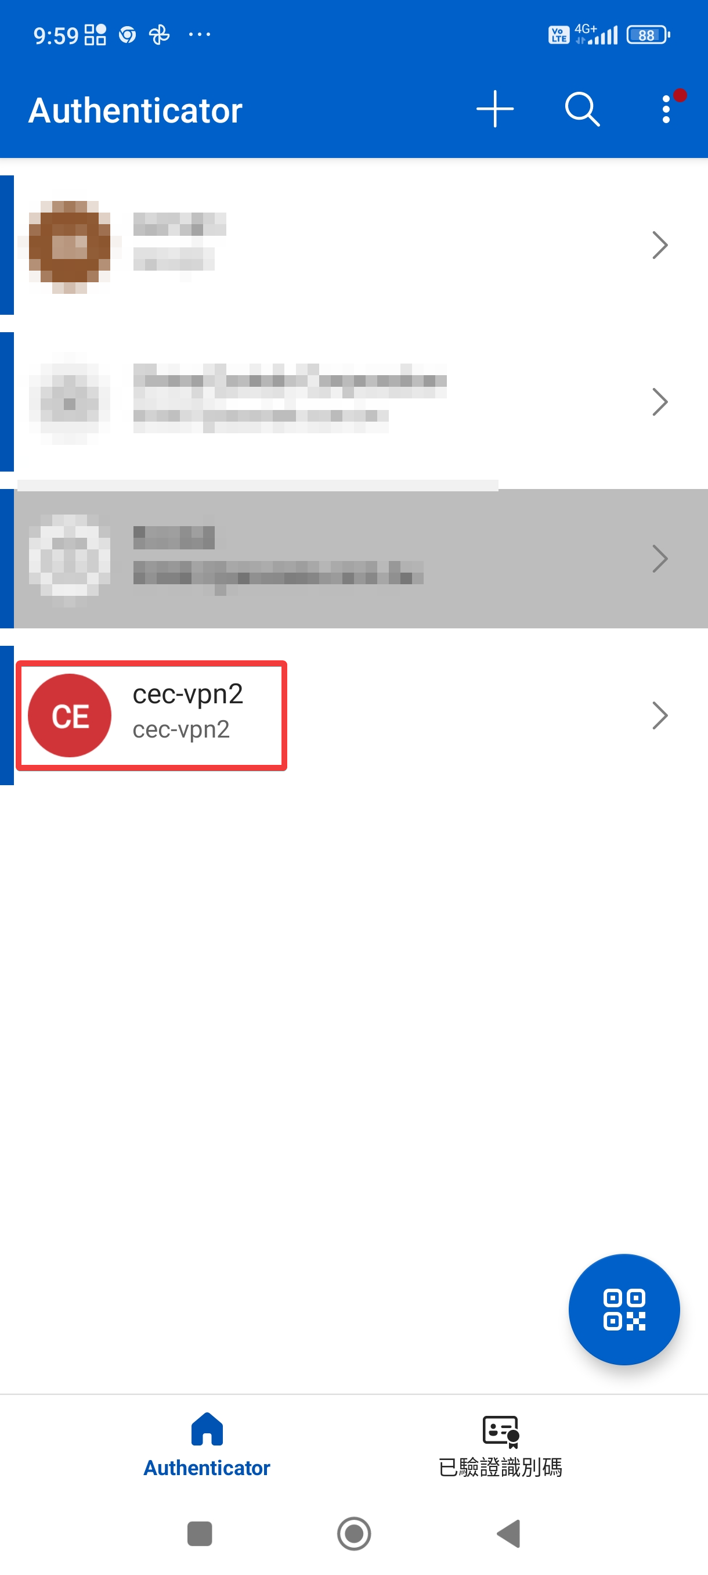Switch to the Authenticator bottom tab
This screenshot has height=1575, width=708.
[x=207, y=1445]
